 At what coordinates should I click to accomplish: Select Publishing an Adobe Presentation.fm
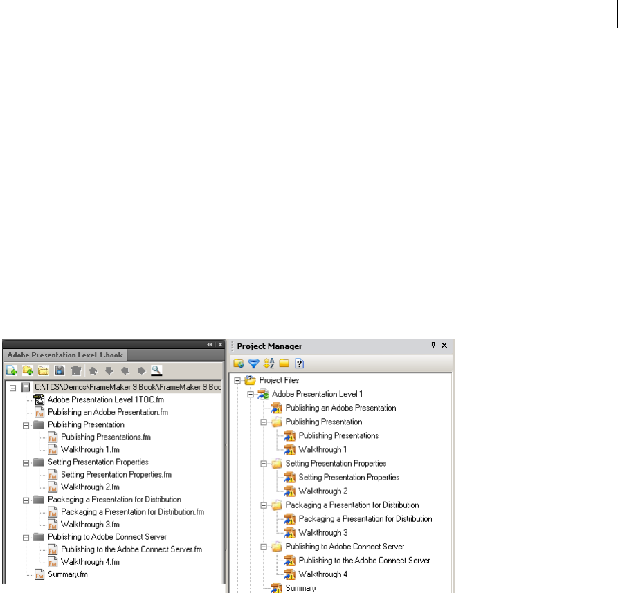click(108, 412)
